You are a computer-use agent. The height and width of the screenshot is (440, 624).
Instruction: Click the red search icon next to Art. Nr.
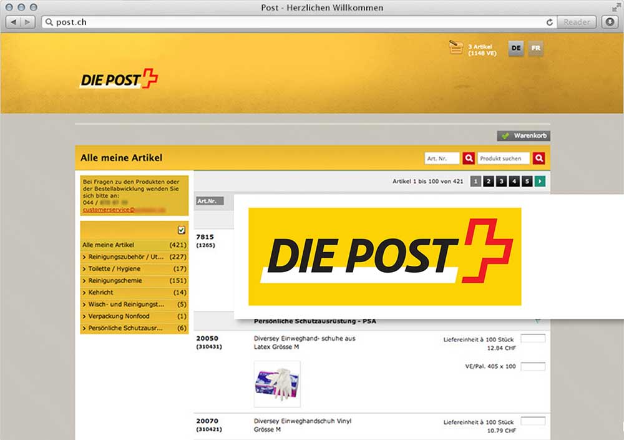469,158
